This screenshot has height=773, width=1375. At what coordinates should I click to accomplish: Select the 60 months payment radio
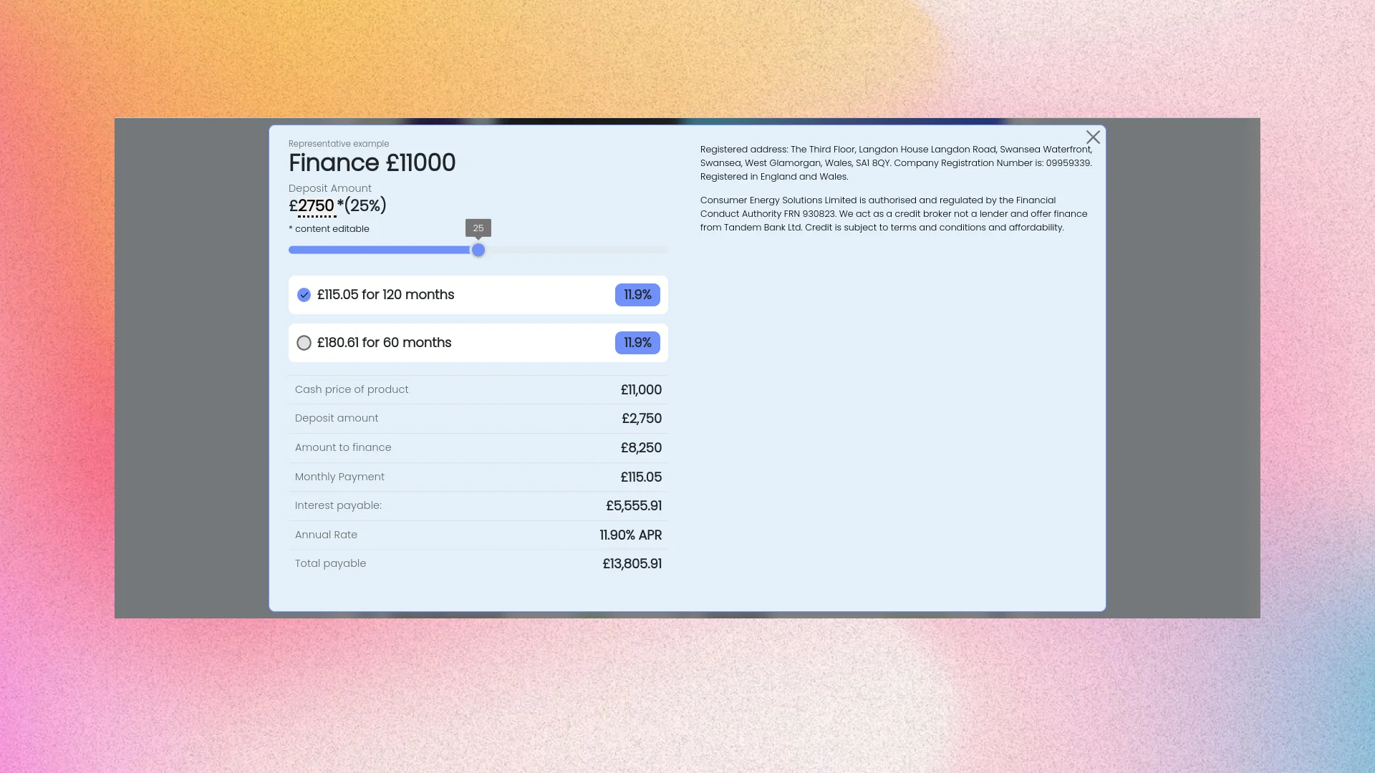[304, 343]
